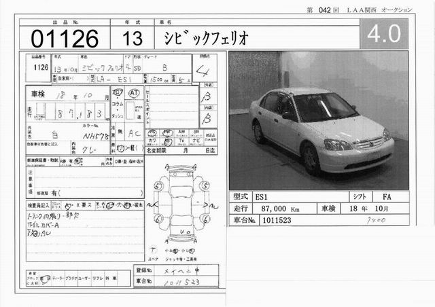Click the 名変期限 label

click(x=156, y=151)
